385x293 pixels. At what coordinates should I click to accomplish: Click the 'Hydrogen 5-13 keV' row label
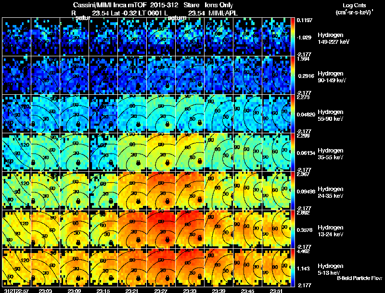[331, 269]
